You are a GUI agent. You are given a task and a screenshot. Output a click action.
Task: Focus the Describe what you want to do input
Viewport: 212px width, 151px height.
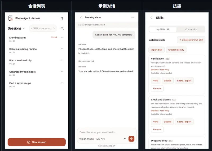(107, 132)
